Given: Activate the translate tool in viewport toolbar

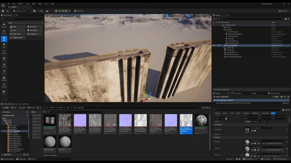Looking at the screenshot, I should tap(167, 16).
